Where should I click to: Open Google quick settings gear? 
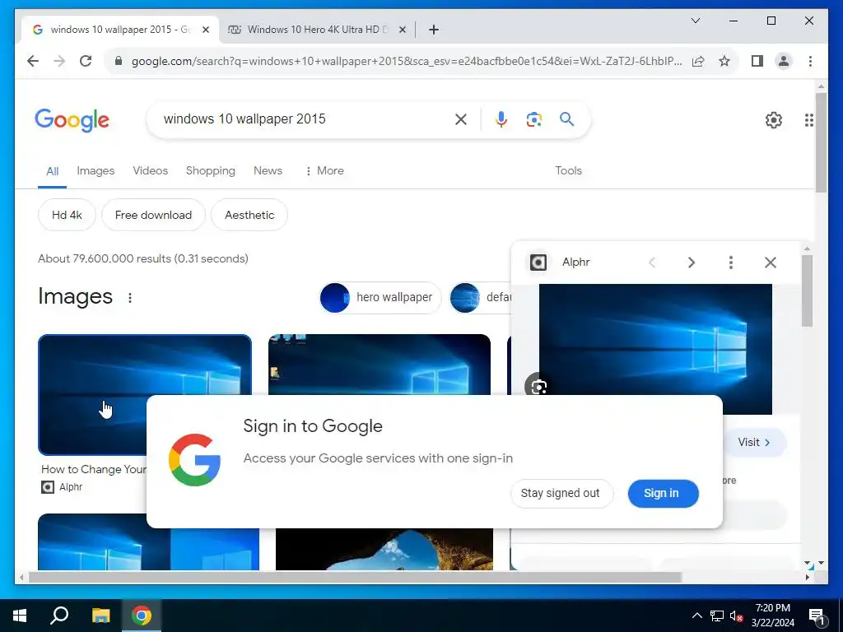click(x=774, y=120)
